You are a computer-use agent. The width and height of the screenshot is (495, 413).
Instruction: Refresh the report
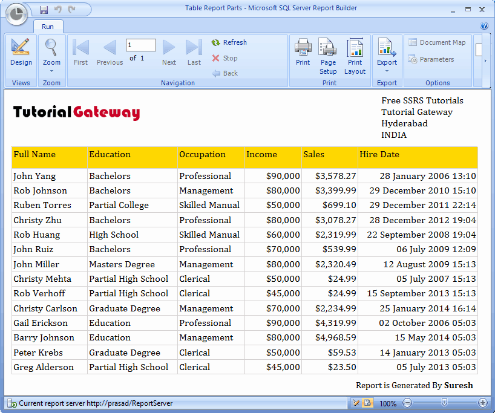point(229,42)
